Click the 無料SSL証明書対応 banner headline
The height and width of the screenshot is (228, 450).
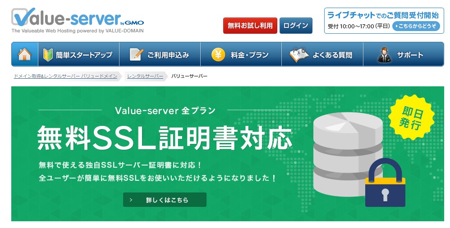click(165, 138)
